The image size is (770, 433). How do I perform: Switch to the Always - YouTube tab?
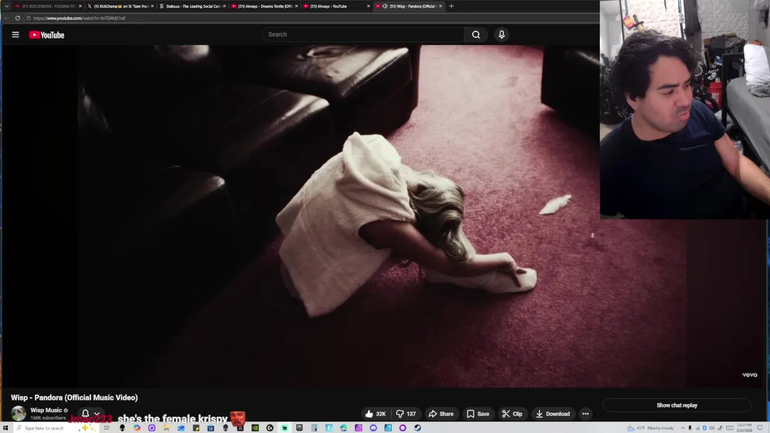click(337, 6)
